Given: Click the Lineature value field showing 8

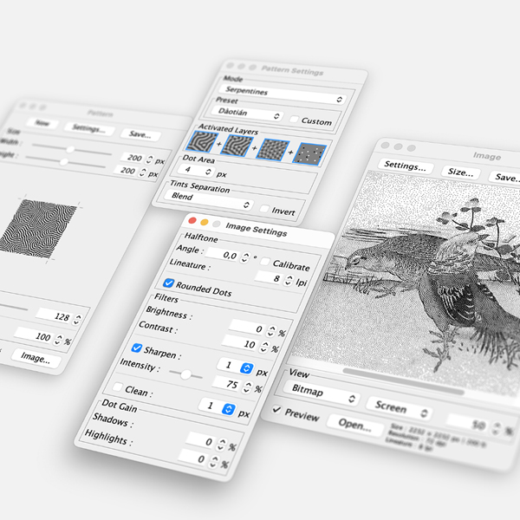Looking at the screenshot, I should pyautogui.click(x=270, y=277).
